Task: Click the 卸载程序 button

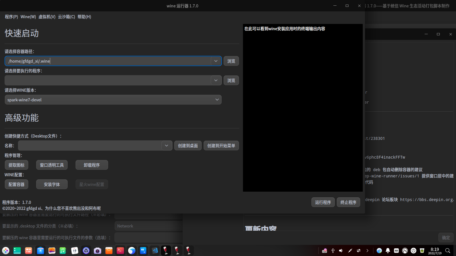Action: pos(92,165)
